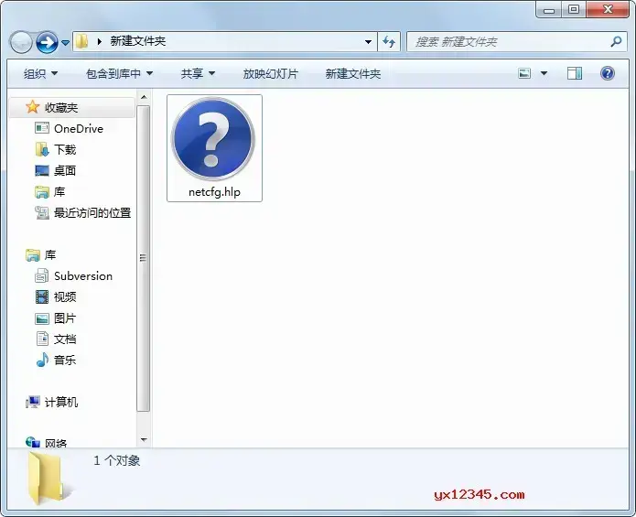The height and width of the screenshot is (517, 636).
Task: Toggle the preview pane button
Action: click(575, 73)
